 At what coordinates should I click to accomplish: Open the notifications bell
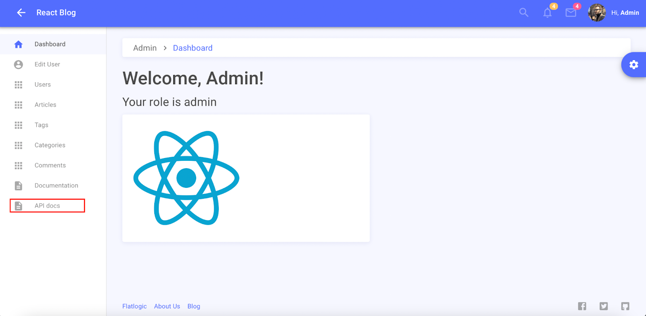547,12
